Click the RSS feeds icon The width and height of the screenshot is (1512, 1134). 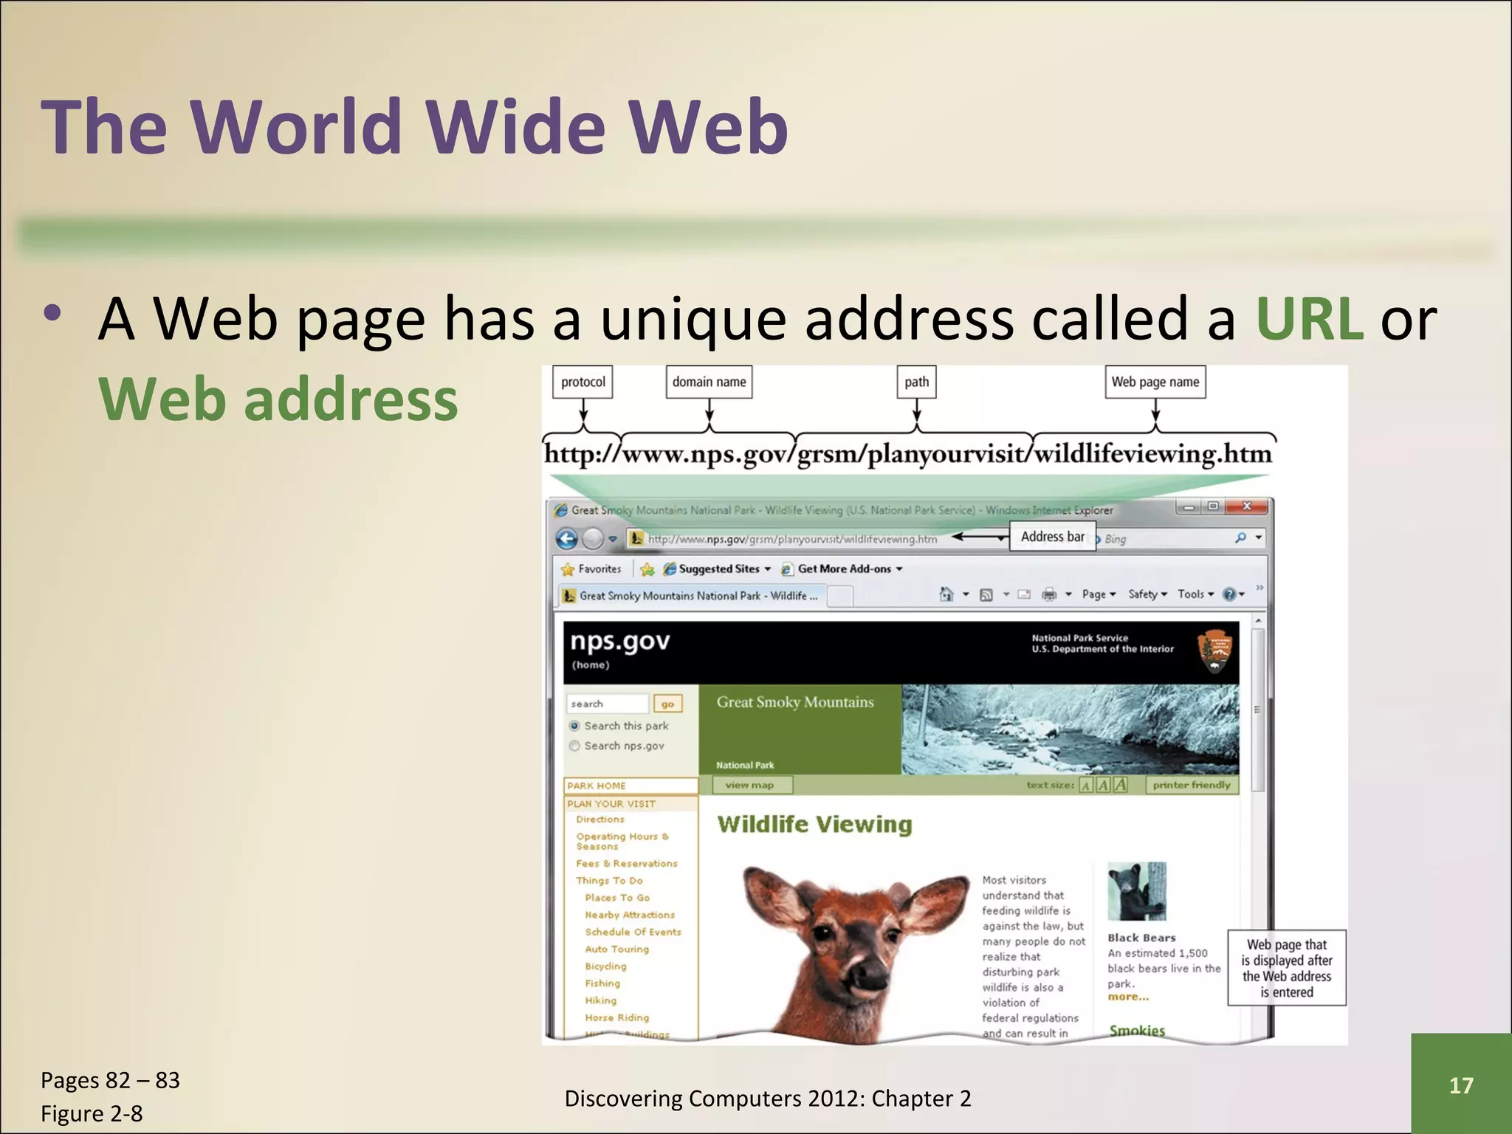(x=986, y=595)
